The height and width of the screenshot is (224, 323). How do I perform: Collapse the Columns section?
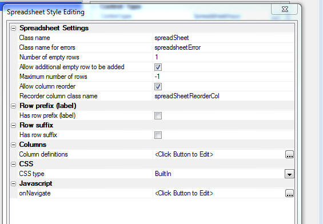point(13,145)
